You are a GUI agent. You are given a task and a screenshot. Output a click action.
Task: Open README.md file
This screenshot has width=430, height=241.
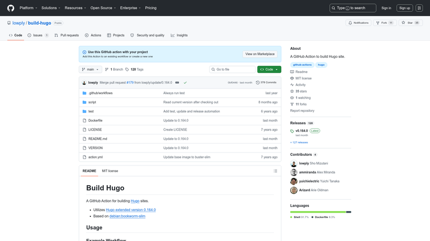click(98, 139)
